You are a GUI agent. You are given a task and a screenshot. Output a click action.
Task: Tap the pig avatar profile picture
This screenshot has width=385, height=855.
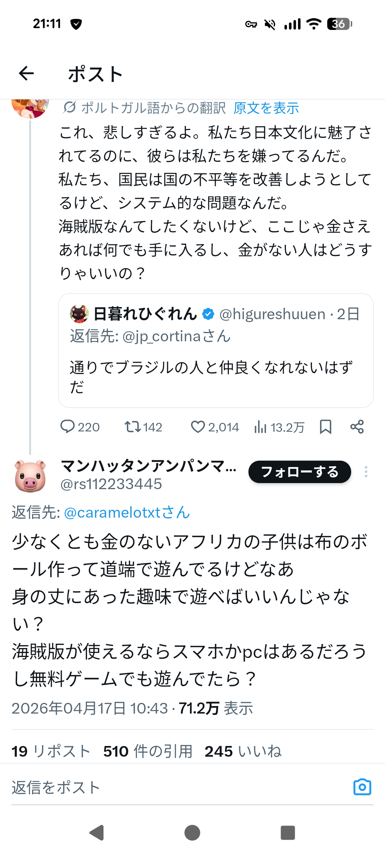click(30, 475)
